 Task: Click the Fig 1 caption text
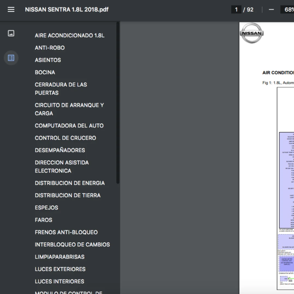click(278, 83)
